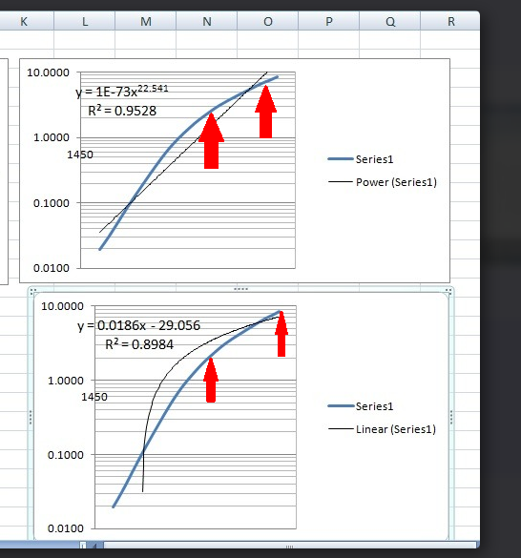This screenshot has width=521, height=558.
Task: Click the bottom chart's left-middle sizing handle
Action: point(31,417)
